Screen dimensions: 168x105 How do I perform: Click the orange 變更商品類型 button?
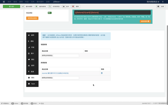click(x=32, y=18)
